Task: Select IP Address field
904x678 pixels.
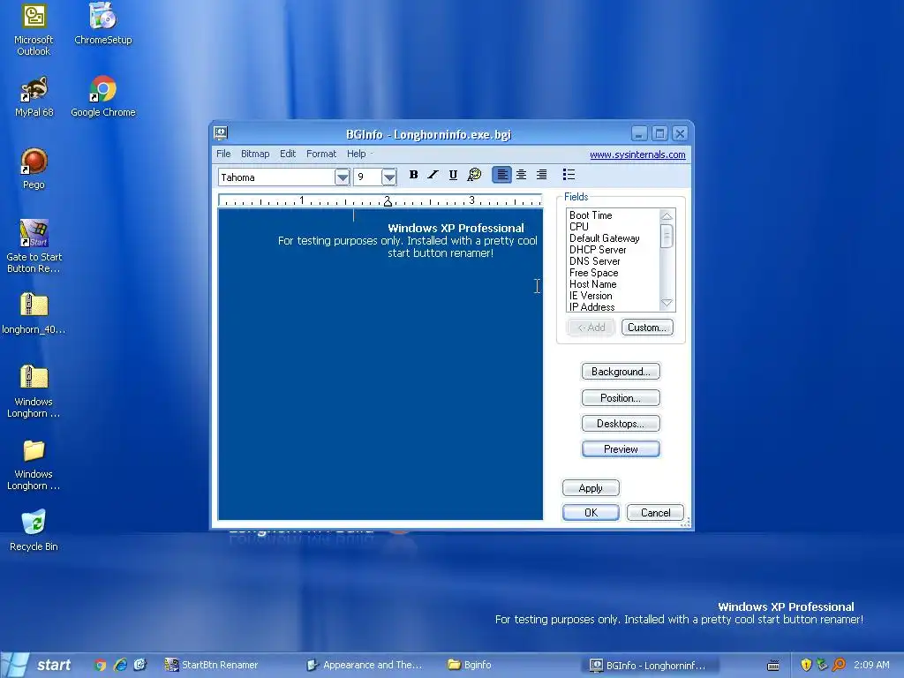Action: [x=591, y=307]
